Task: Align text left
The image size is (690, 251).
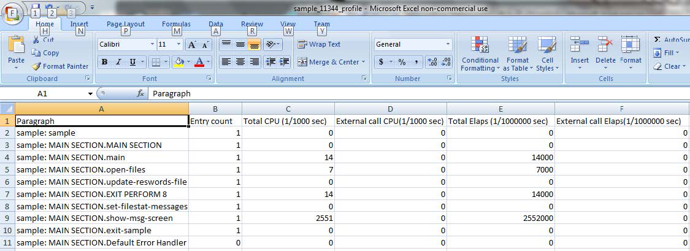Action: coord(226,62)
